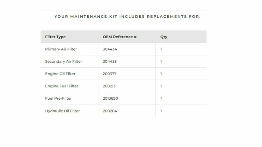Click the Filter Type column header
Viewport: 262px width, 147px height.
55,37
